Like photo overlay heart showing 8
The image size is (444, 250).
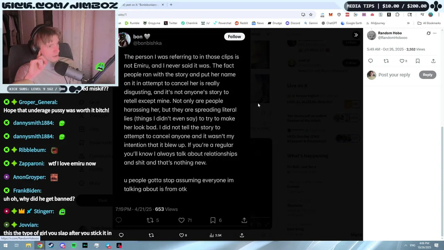183,235
